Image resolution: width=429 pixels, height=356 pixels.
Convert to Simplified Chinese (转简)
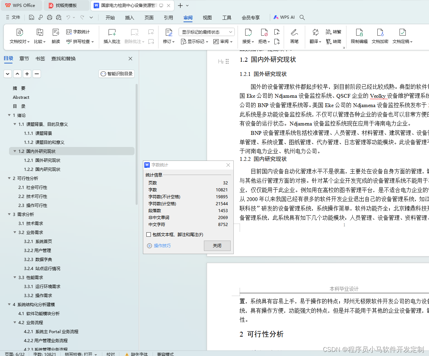[334, 41]
